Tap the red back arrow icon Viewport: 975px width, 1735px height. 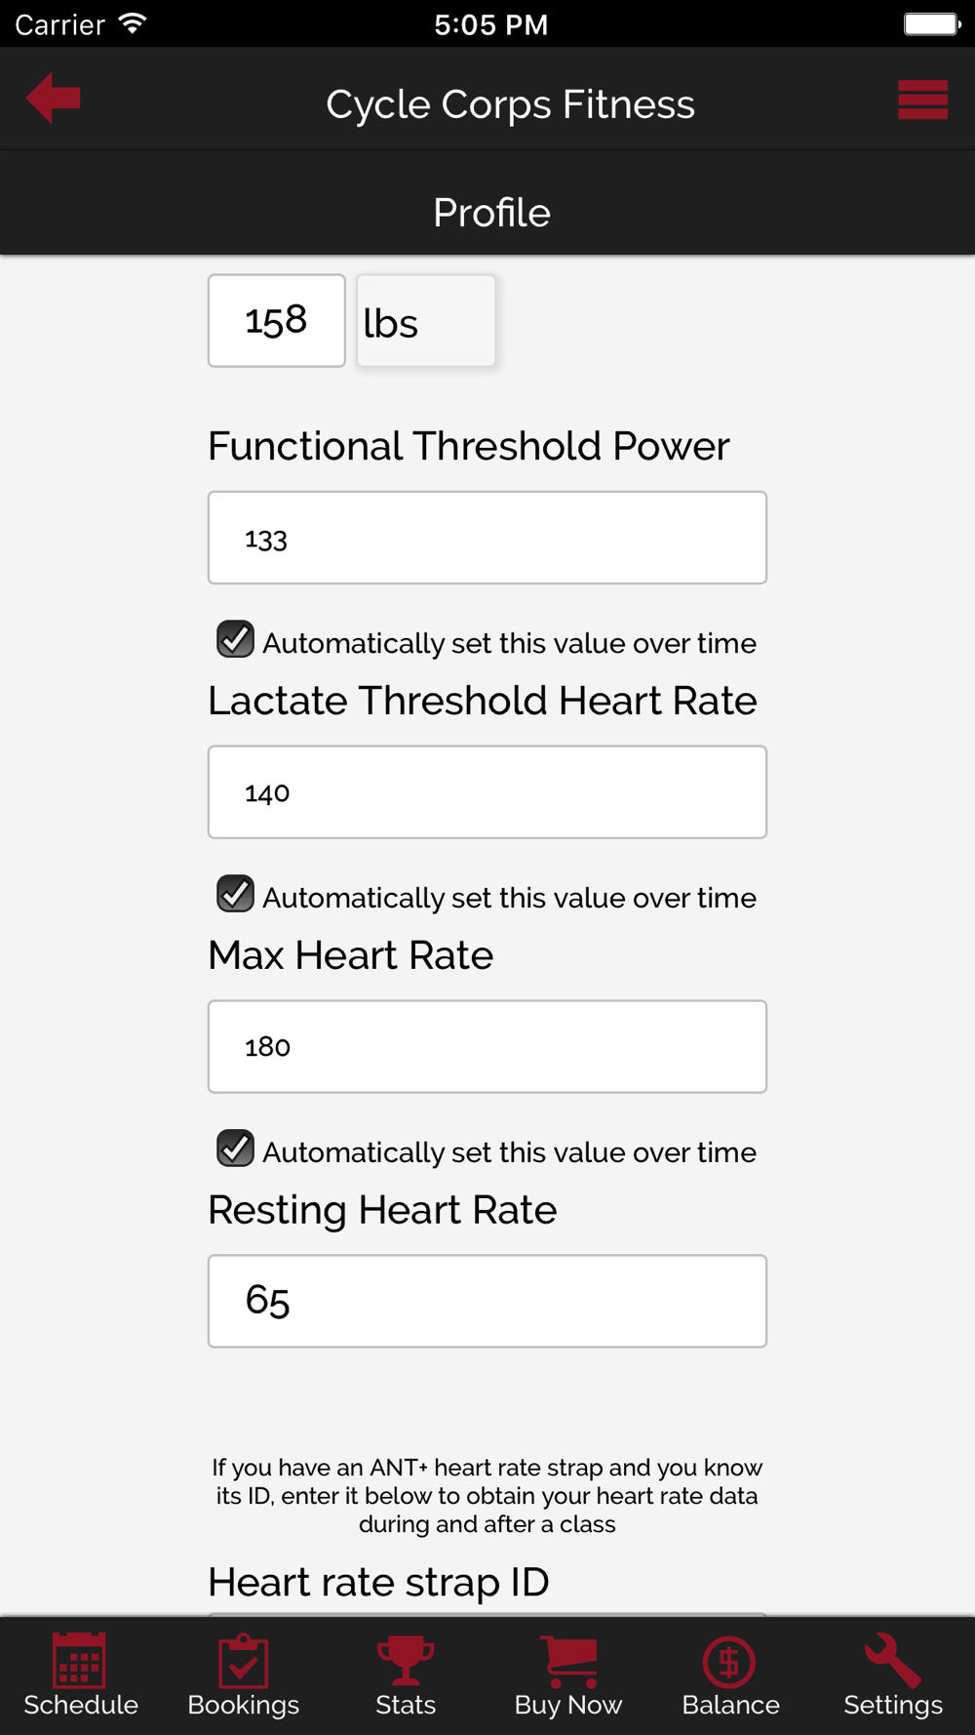click(54, 98)
